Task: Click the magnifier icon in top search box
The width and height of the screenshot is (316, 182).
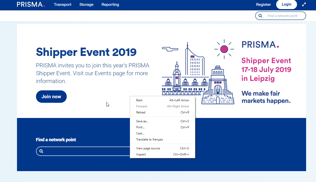Action: pyautogui.click(x=260, y=16)
